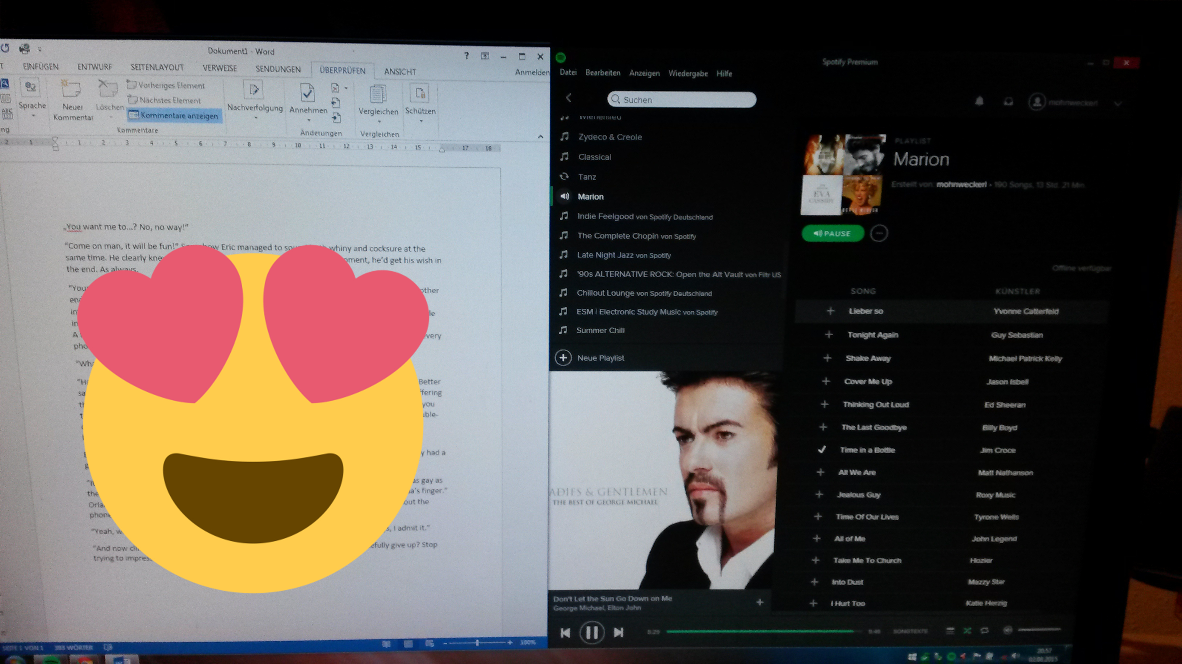Open the Spotify inbox icon beside bell

click(x=1008, y=102)
